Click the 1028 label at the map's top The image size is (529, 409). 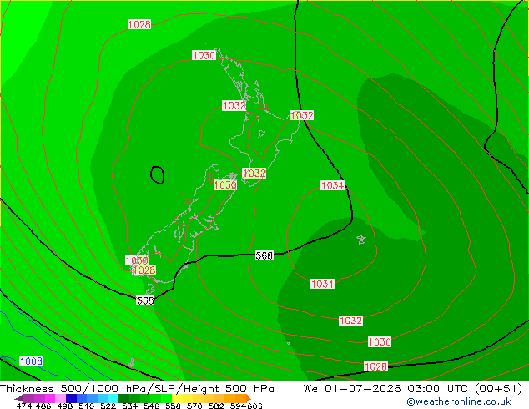coord(139,24)
